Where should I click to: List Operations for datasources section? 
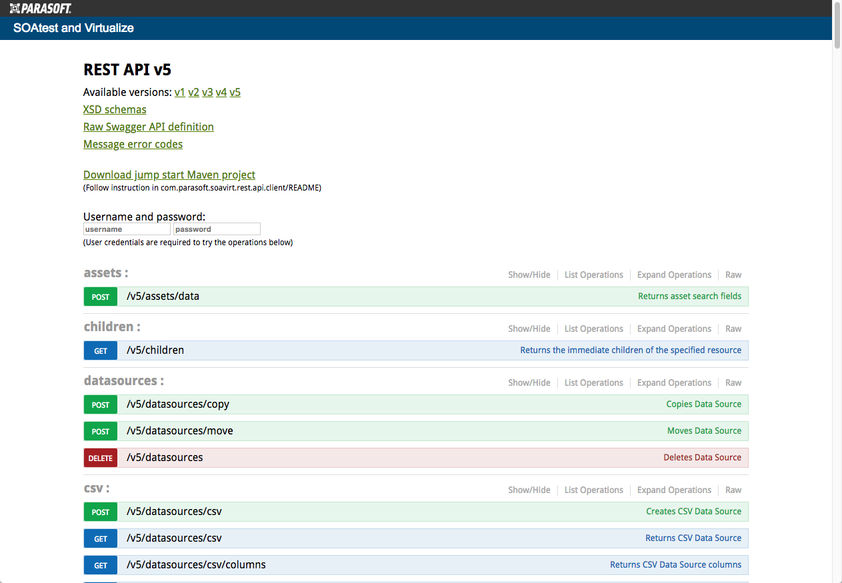point(594,383)
